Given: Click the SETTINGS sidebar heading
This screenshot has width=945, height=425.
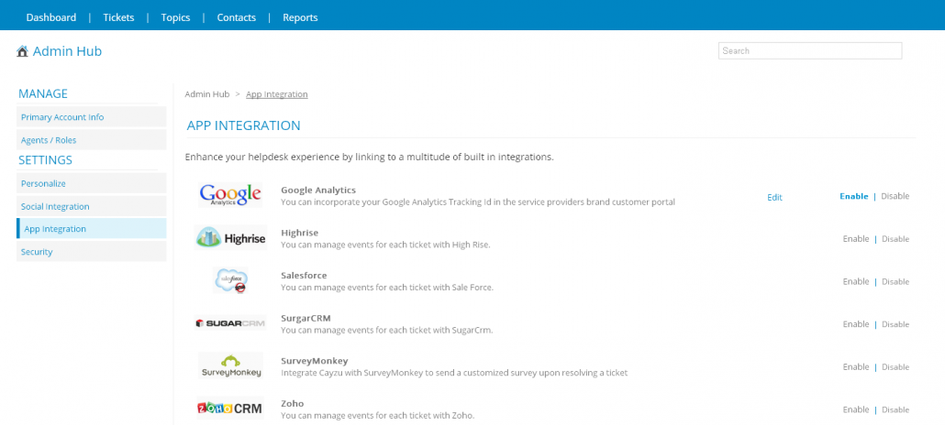Looking at the screenshot, I should [x=45, y=160].
